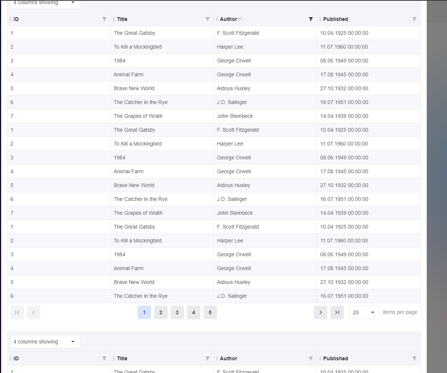Click drag handle of bottom grid Author column

pos(217,358)
